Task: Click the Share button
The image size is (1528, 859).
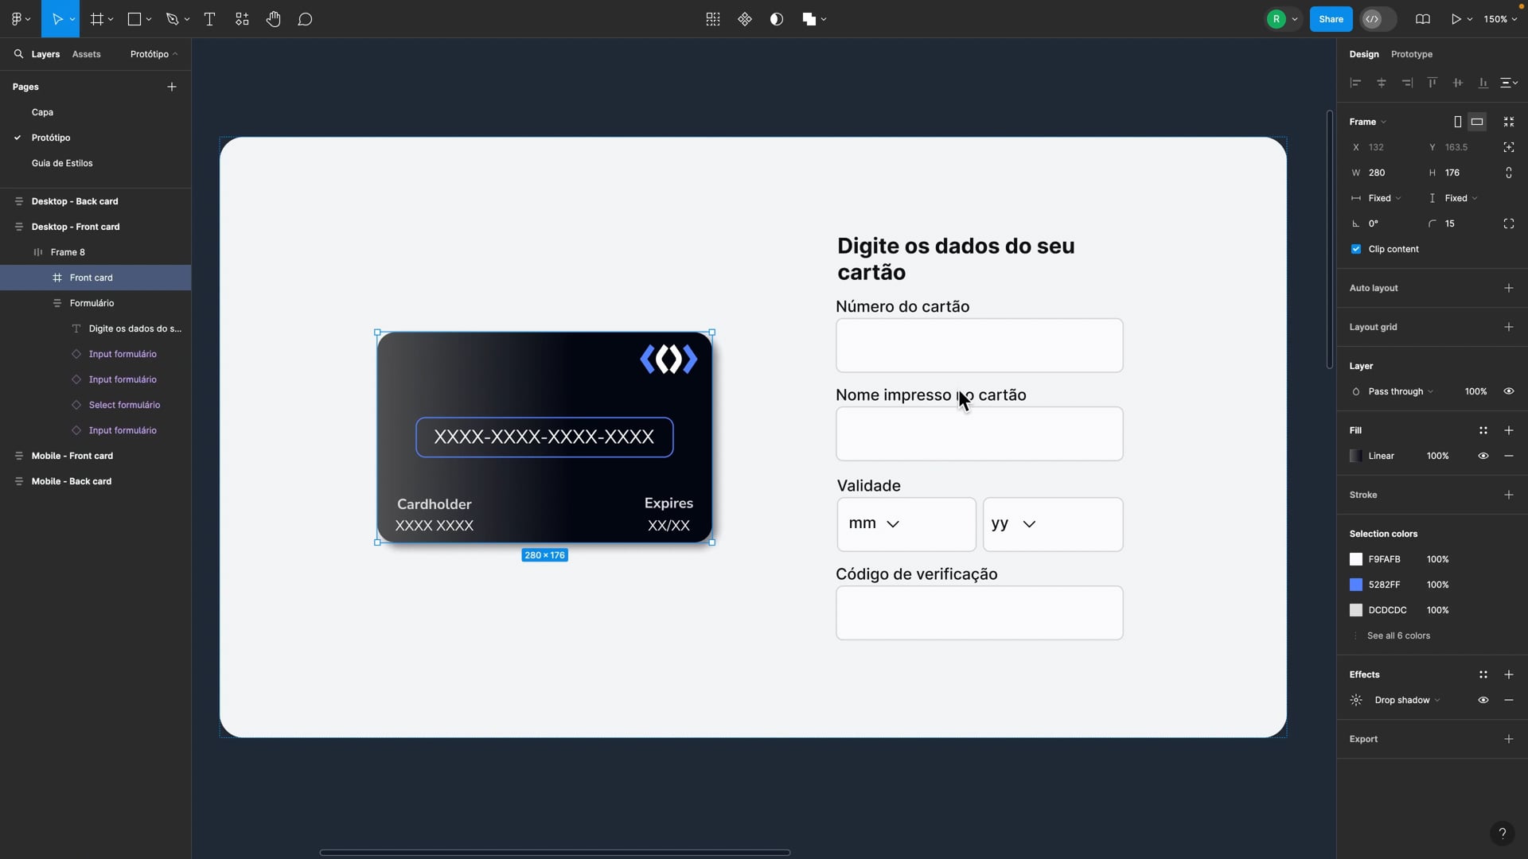Action: (x=1331, y=19)
